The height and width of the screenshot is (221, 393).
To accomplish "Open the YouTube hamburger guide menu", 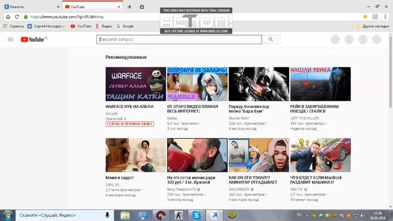I will 10,39.
